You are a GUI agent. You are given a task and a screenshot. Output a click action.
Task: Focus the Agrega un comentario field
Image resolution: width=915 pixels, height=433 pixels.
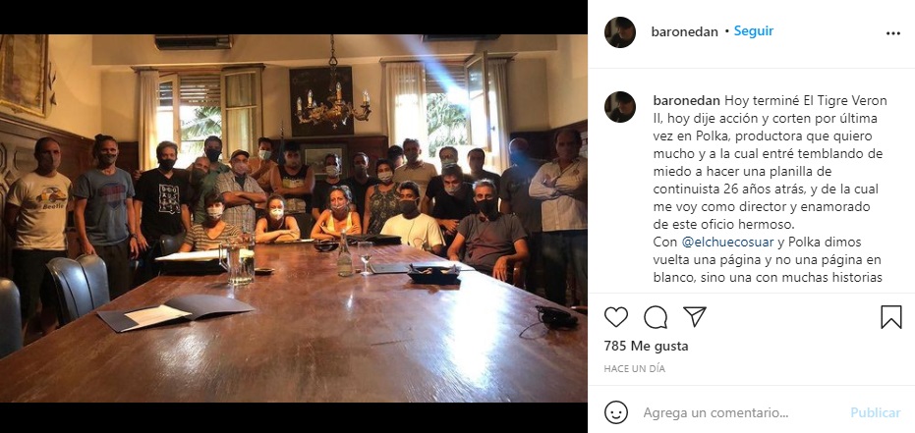741,412
